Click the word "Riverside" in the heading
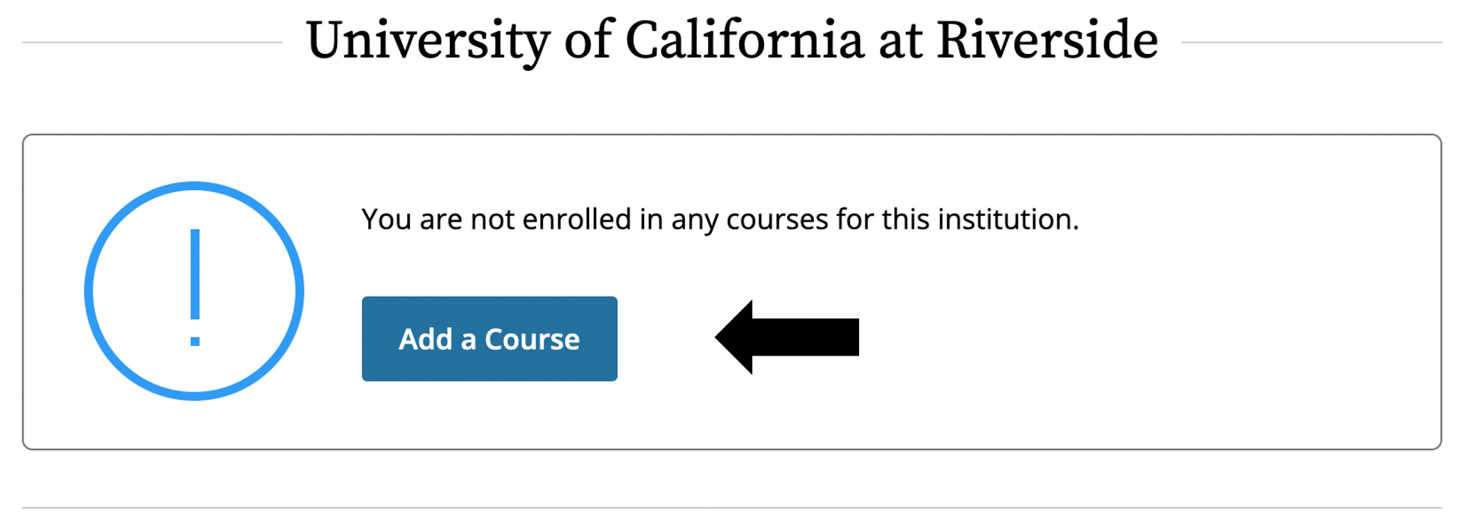 point(1047,40)
